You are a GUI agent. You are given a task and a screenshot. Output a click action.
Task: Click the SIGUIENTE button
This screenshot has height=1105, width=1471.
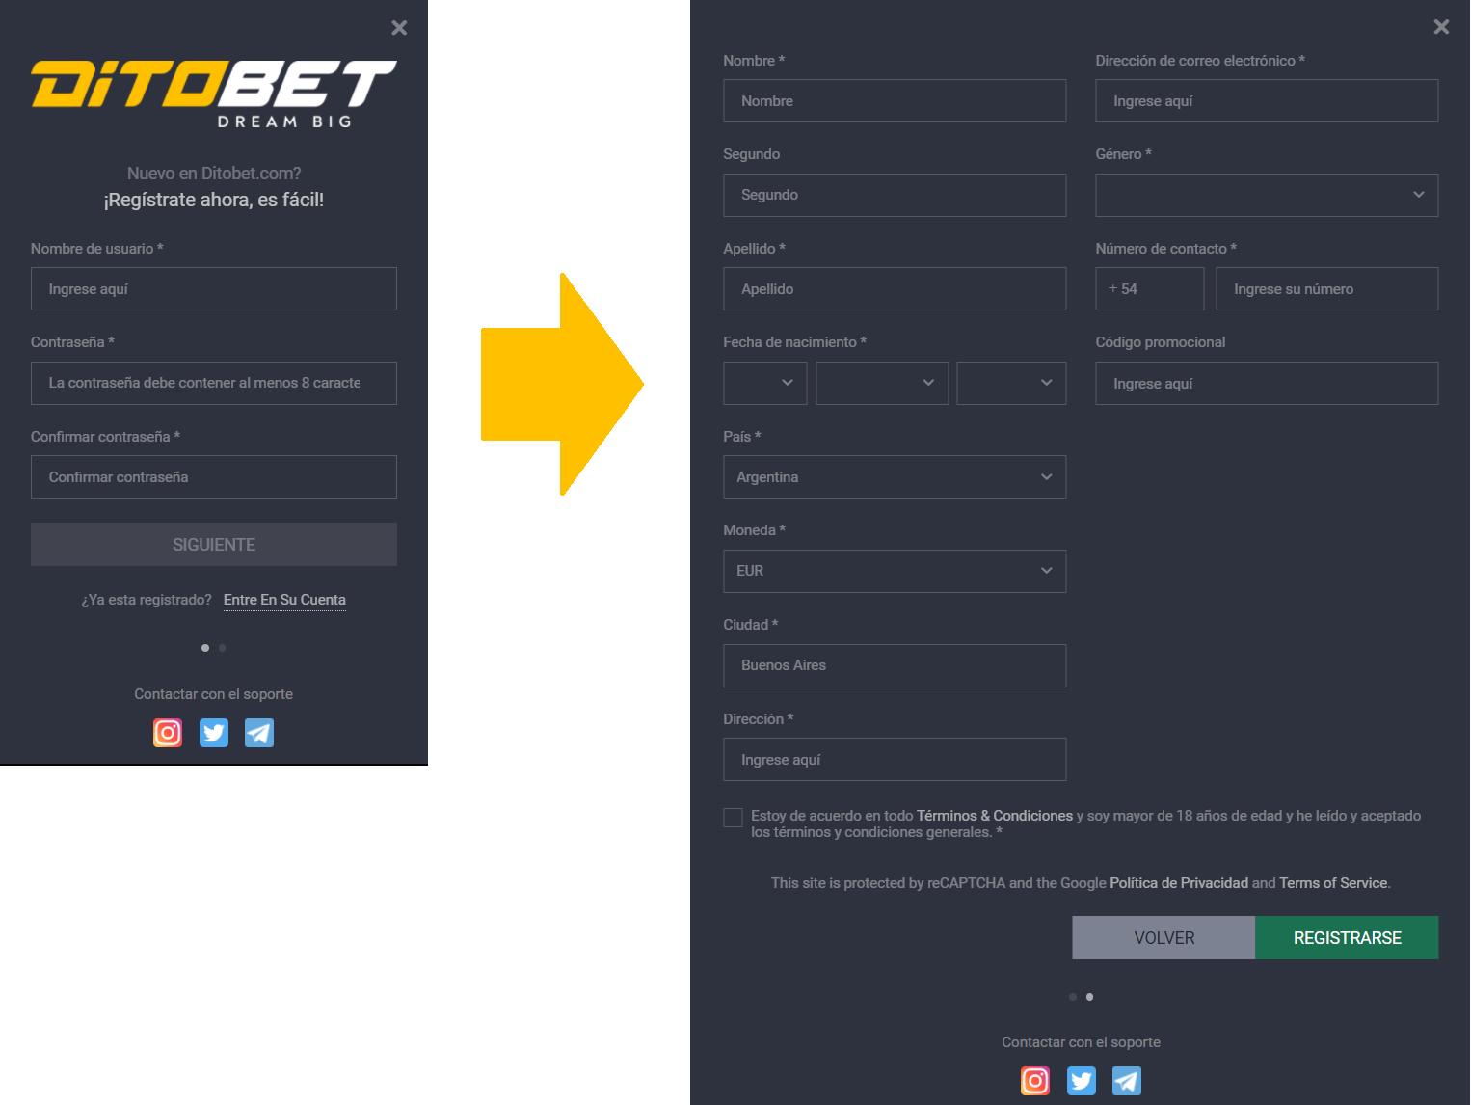point(214,545)
